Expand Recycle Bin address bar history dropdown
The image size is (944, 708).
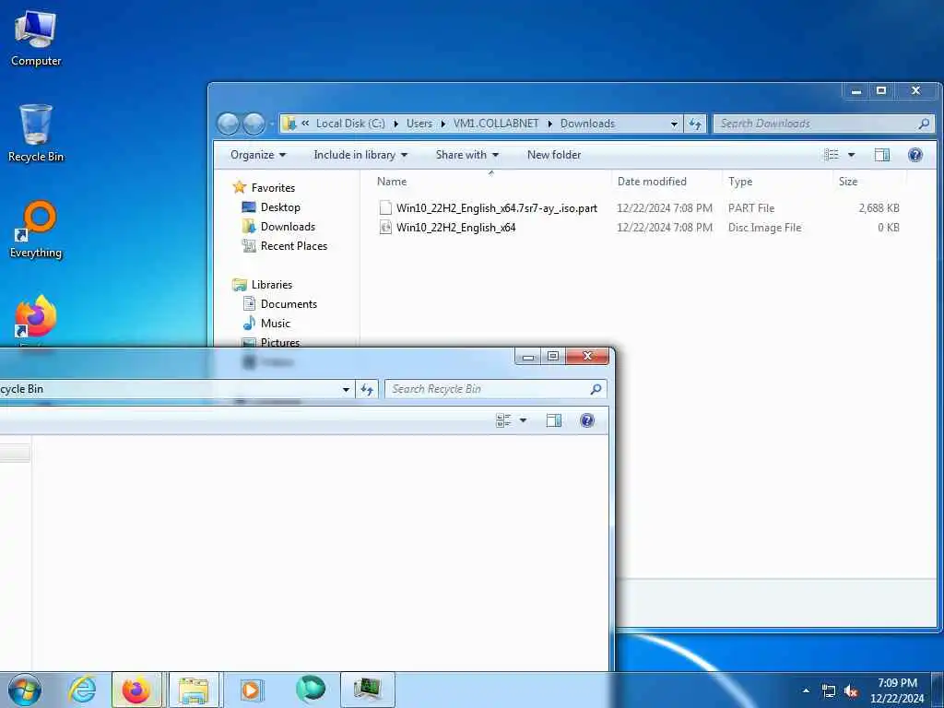pos(347,390)
